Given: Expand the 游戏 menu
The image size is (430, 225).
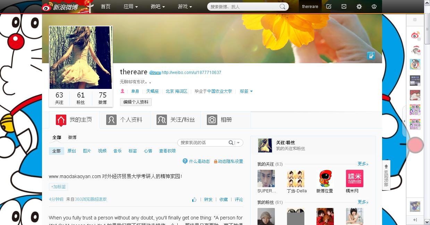Looking at the screenshot, I should (x=185, y=7).
